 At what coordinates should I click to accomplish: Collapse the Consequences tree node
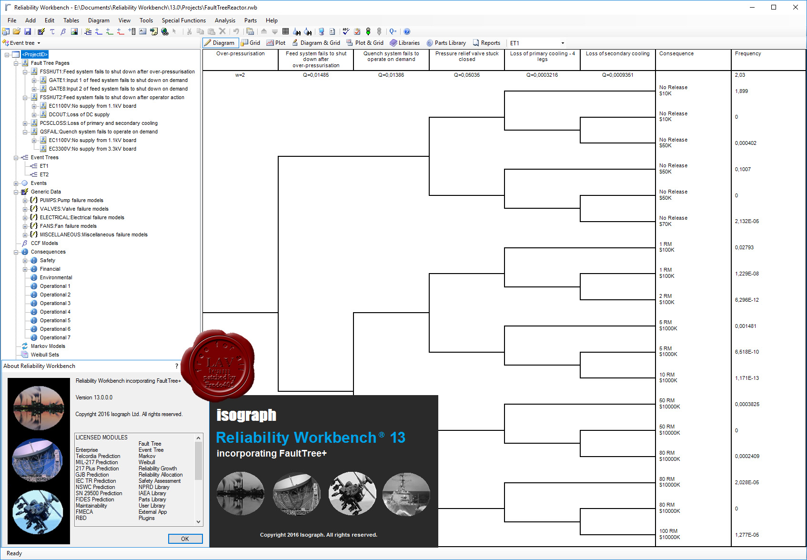[x=16, y=252]
